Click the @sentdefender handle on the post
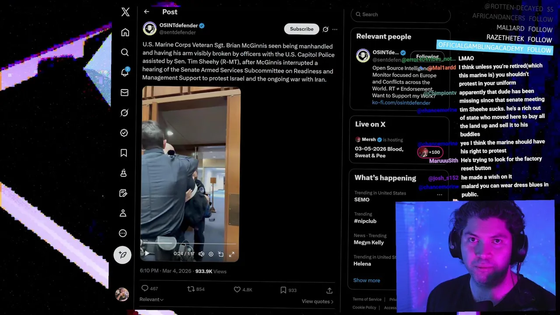560x315 pixels. point(177,32)
